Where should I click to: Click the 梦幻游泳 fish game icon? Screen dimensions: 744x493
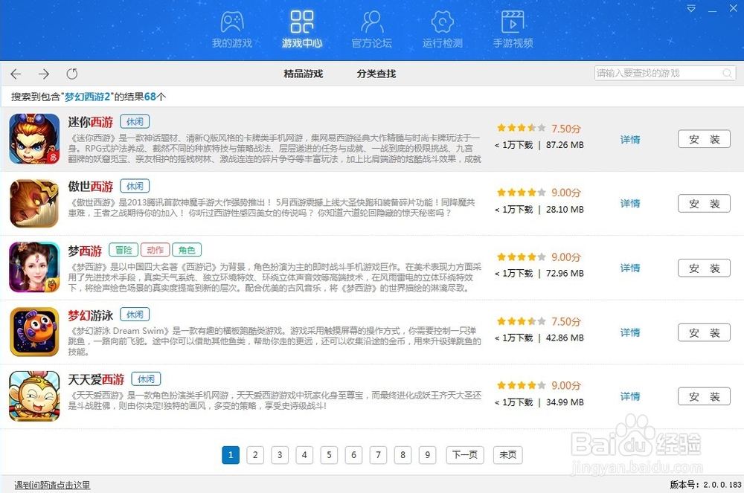click(34, 332)
